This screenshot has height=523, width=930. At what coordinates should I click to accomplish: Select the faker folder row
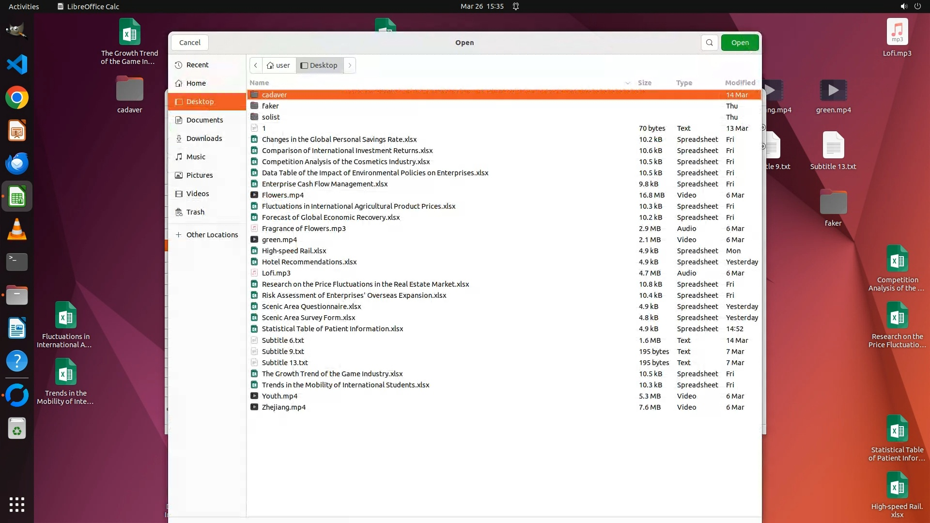(270, 106)
